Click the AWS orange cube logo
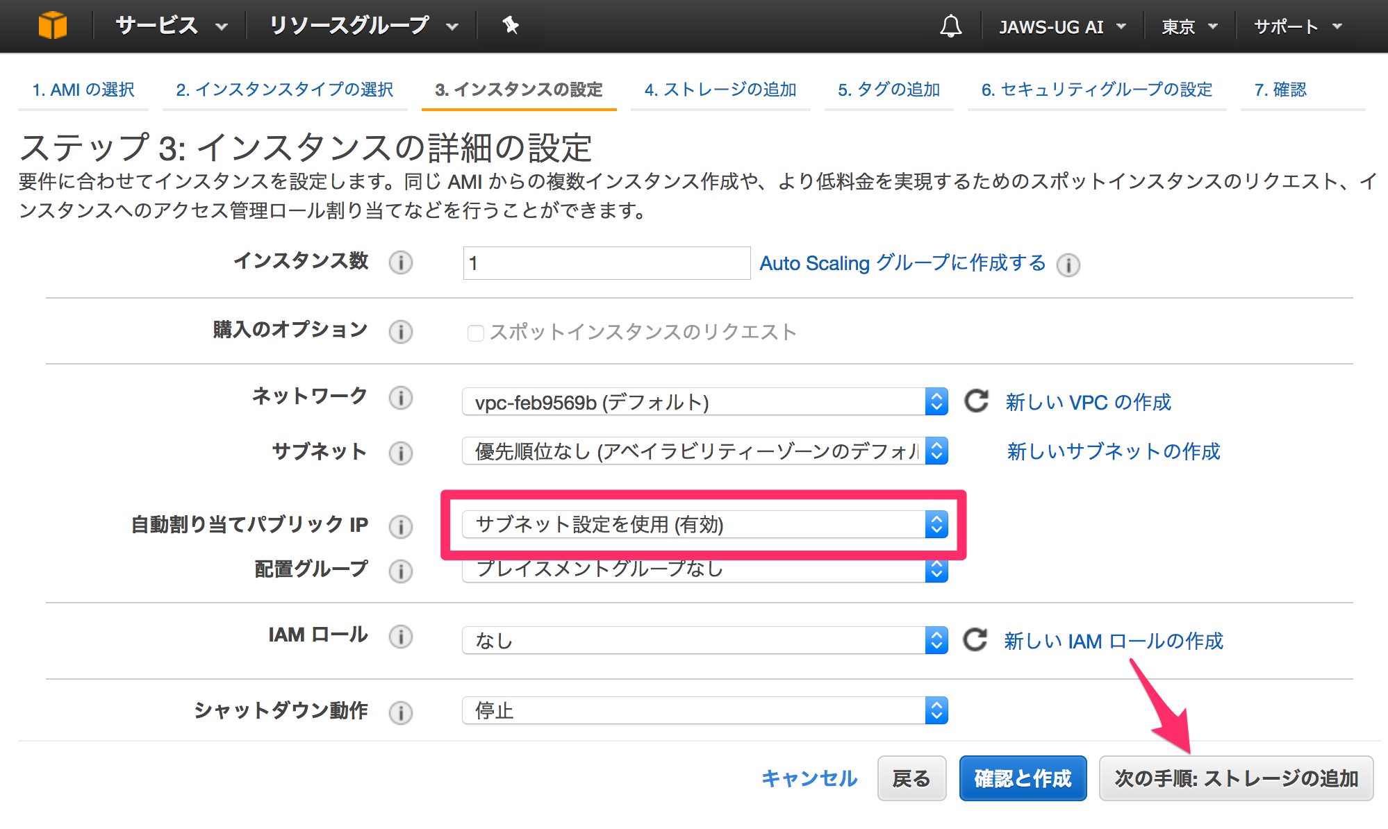 tap(53, 26)
